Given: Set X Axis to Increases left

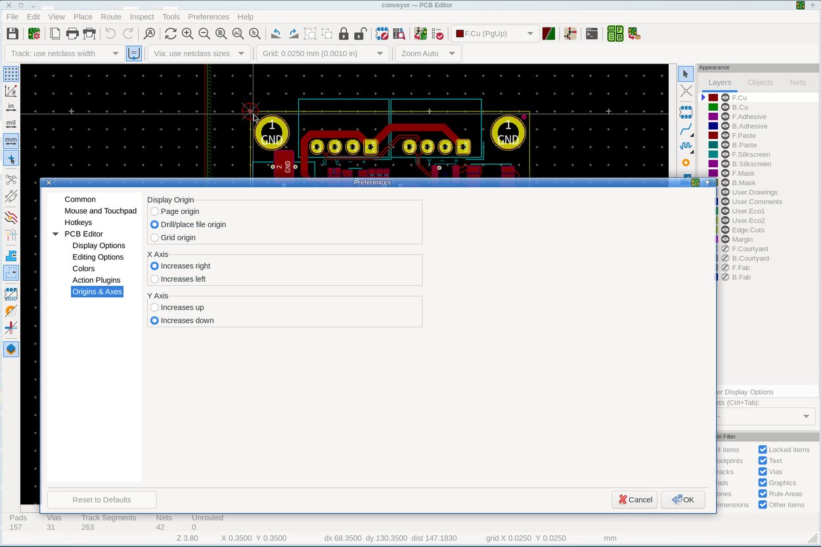Looking at the screenshot, I should click(x=154, y=279).
